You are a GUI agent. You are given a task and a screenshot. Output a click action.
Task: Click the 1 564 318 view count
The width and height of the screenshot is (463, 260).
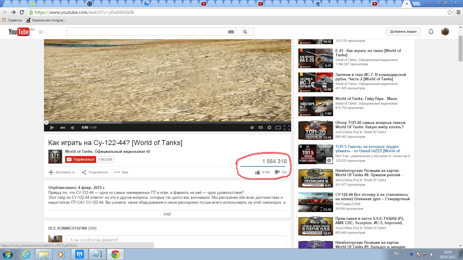(x=274, y=161)
